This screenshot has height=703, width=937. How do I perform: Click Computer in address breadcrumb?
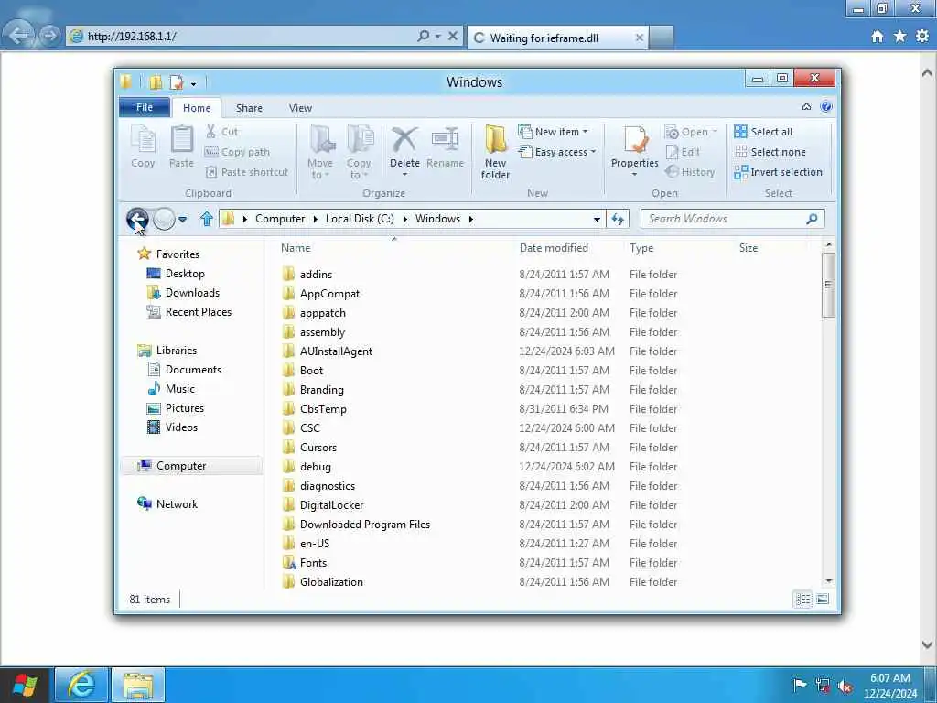[x=280, y=219]
